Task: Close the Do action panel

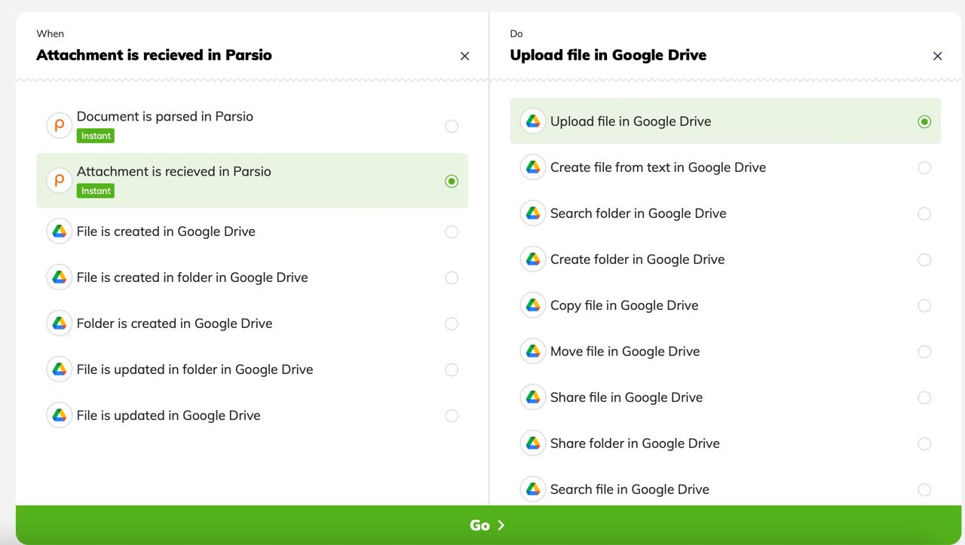Action: (x=937, y=56)
